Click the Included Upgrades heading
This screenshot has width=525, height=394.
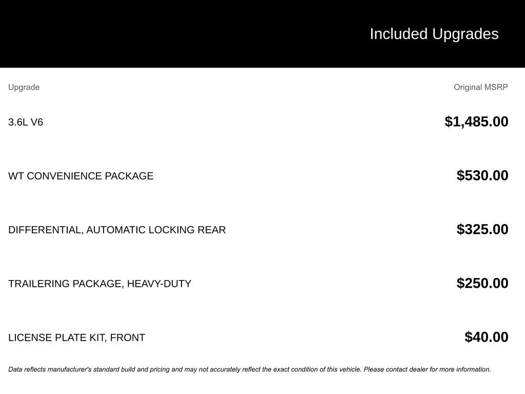click(x=434, y=34)
